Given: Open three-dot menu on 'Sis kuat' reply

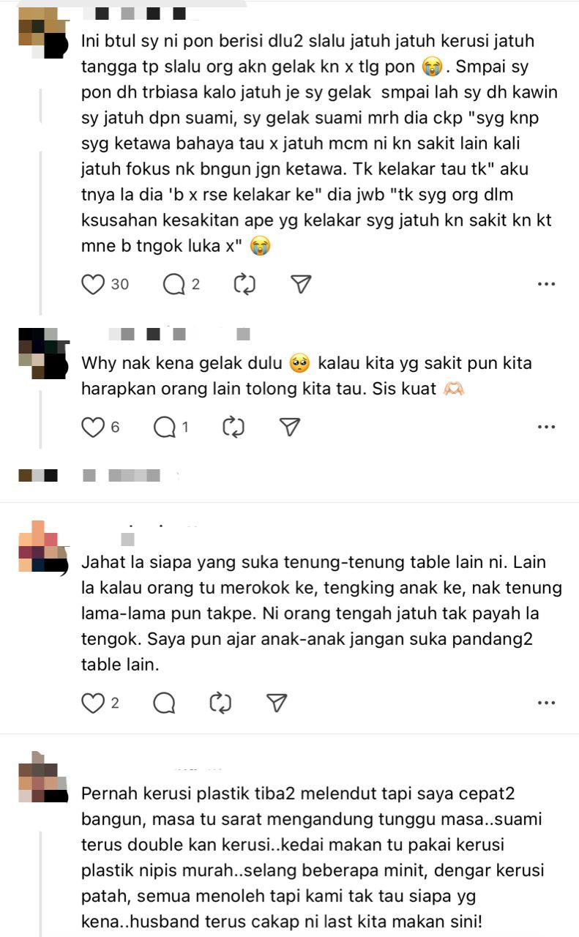Looking at the screenshot, I should 546,427.
